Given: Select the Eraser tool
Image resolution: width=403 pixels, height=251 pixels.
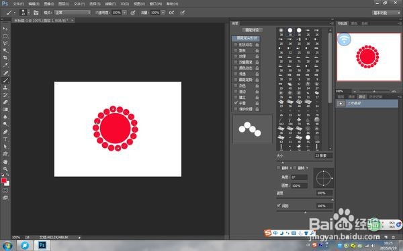Looking at the screenshot, I should [5, 102].
